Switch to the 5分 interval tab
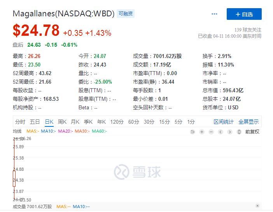Screen dimensions: 273x212 click(178, 122)
